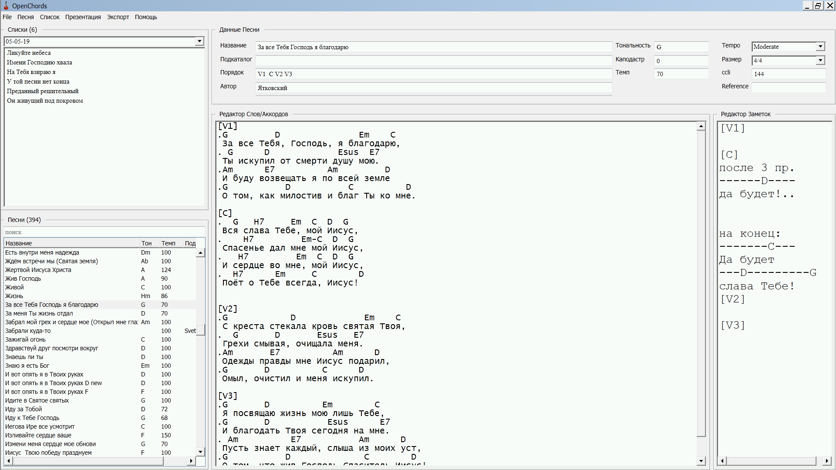Click notes editor horizontal scroll left arrow

click(723, 461)
